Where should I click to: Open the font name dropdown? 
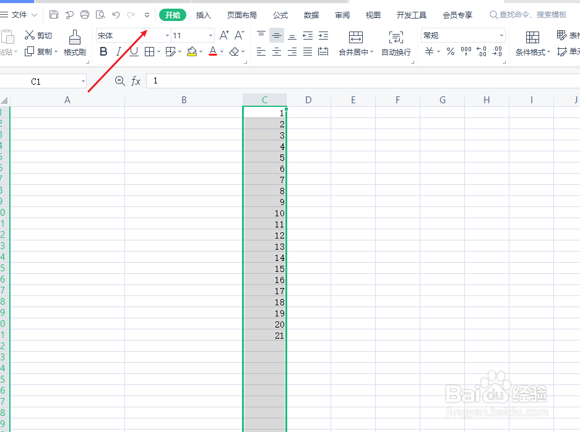click(166, 35)
